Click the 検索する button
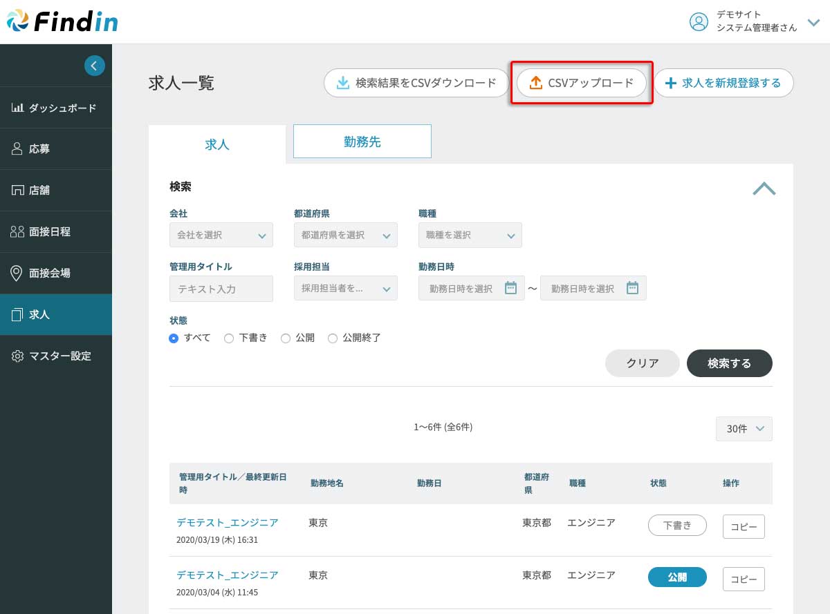830x614 pixels. (x=729, y=363)
